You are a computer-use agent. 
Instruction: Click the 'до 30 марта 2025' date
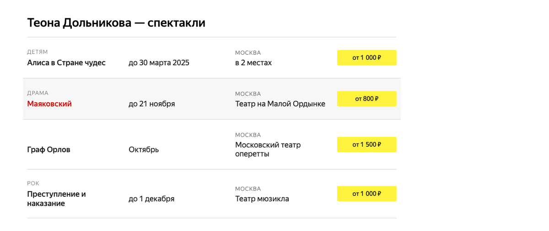tap(159, 63)
